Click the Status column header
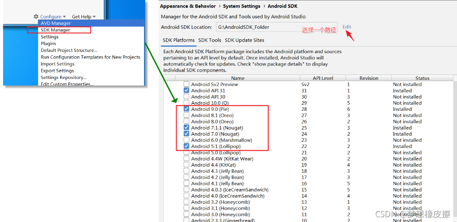 pyautogui.click(x=422, y=78)
